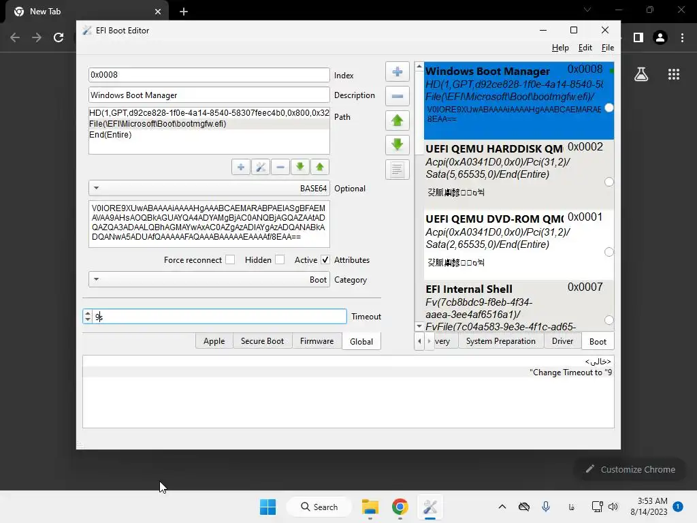Click the microphone tray icon
The image size is (697, 523).
click(x=546, y=507)
